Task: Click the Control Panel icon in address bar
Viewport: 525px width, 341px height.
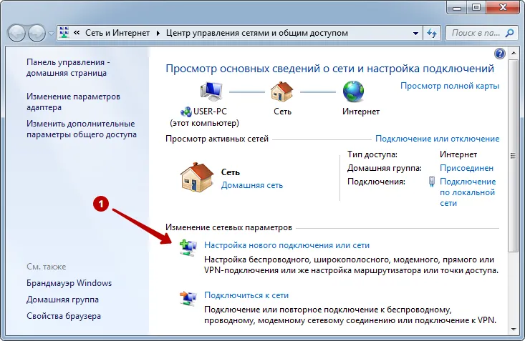Action: click(64, 32)
